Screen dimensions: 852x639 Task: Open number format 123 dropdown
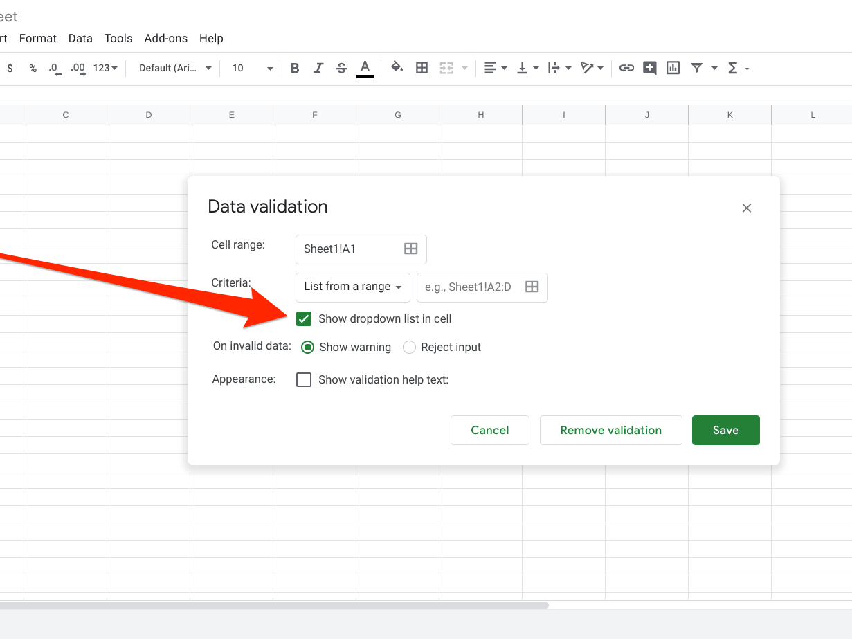point(105,68)
